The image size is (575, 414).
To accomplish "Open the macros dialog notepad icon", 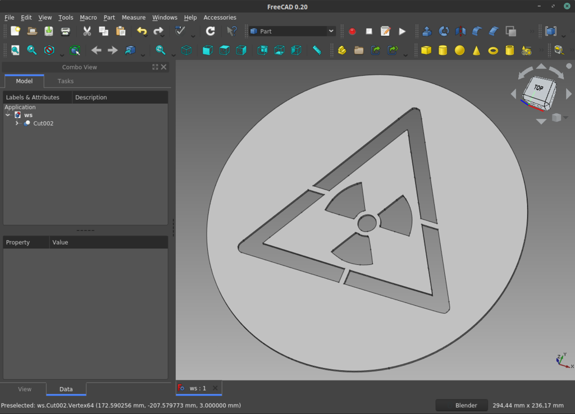I will pyautogui.click(x=385, y=31).
